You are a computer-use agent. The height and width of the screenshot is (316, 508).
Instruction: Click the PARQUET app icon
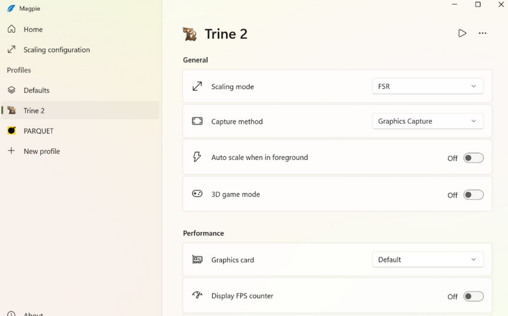11,131
